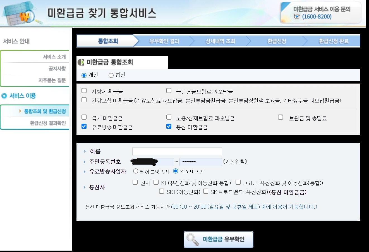Open the 상세내역 조회 tab

(220, 41)
